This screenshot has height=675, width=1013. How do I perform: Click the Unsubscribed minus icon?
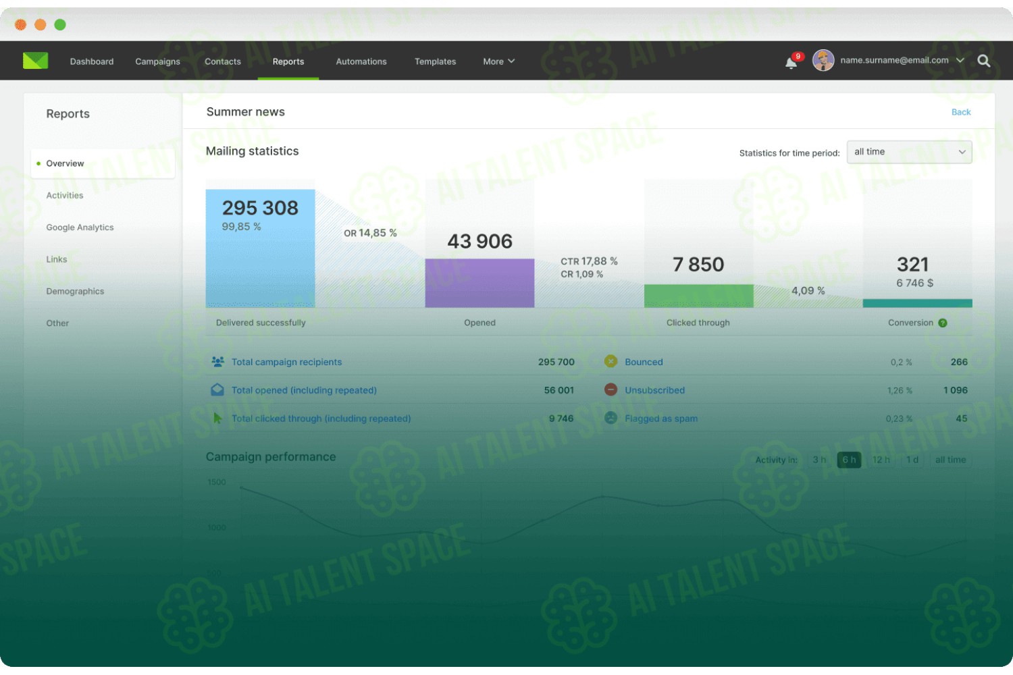click(x=611, y=390)
